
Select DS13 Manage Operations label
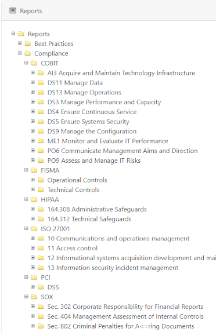pyautogui.click(x=84, y=92)
